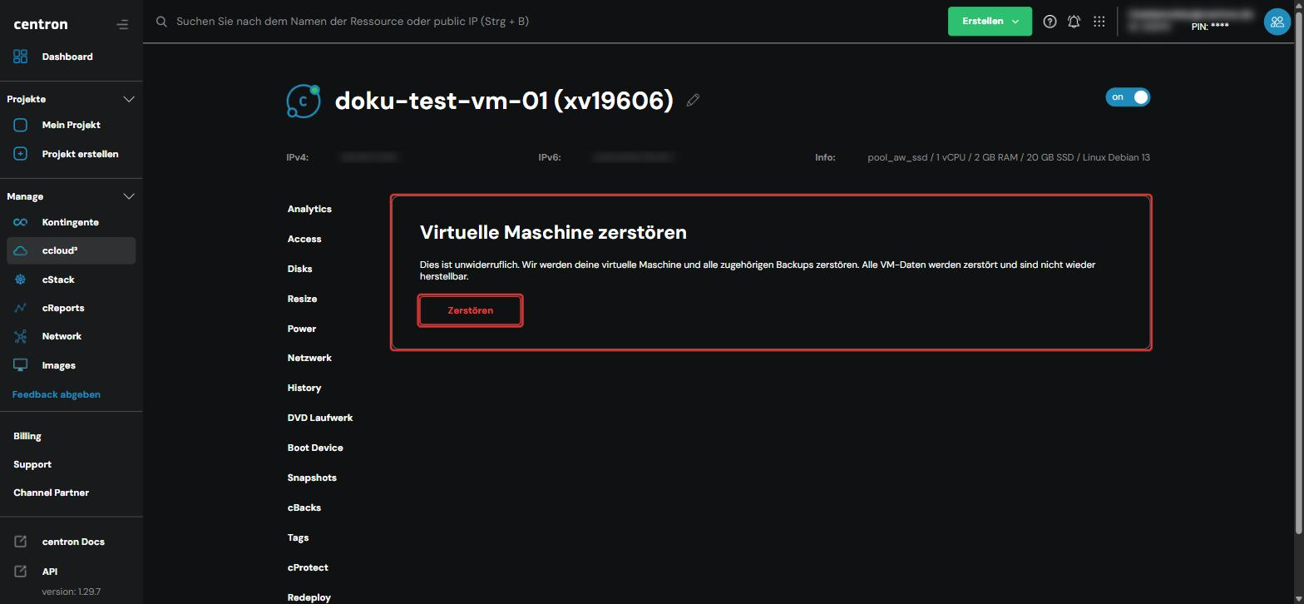Viewport: 1304px width, 604px height.
Task: Click the red Zerstören button
Action: pos(470,310)
